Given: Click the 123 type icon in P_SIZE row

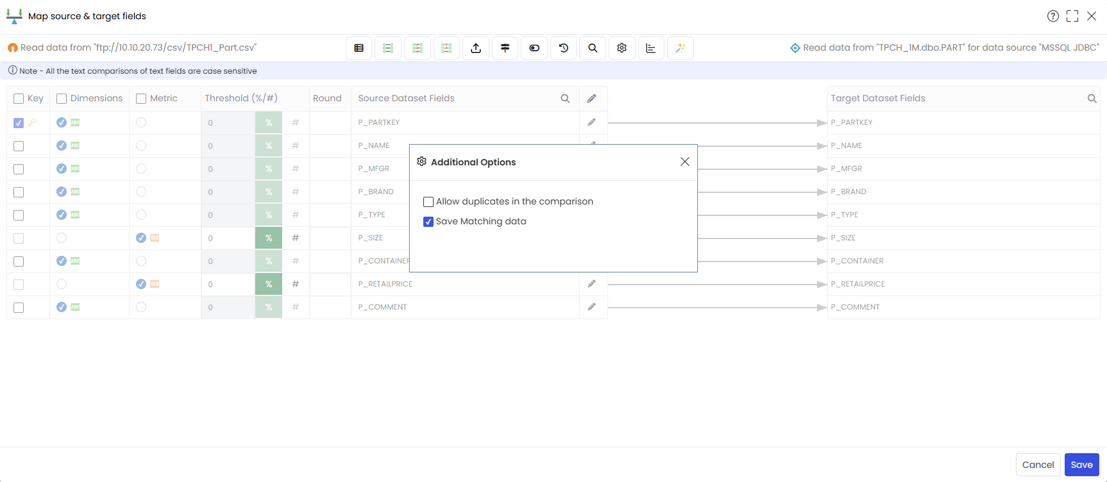Looking at the screenshot, I should point(155,238).
